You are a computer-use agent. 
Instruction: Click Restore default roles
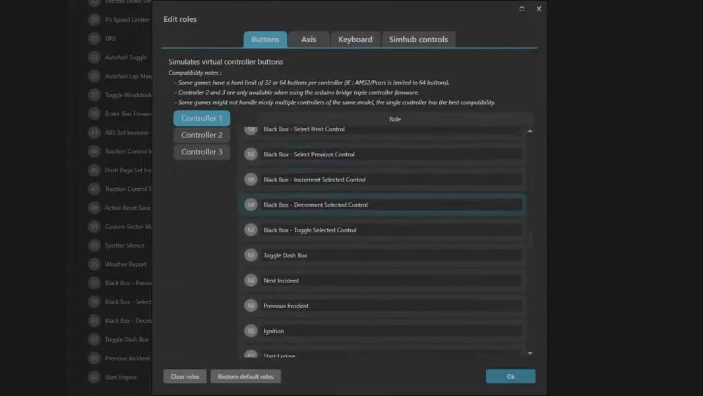click(x=246, y=376)
